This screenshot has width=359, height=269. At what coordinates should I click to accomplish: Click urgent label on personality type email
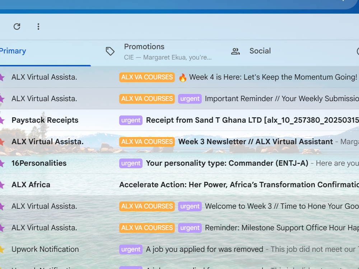131,163
